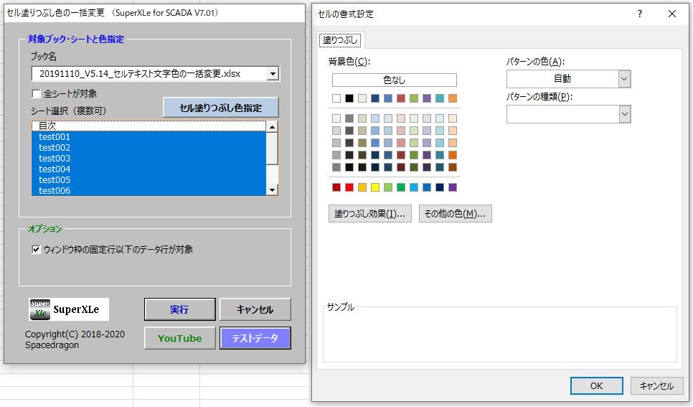
Task: Click the ブック名 filename text field
Action: (149, 73)
